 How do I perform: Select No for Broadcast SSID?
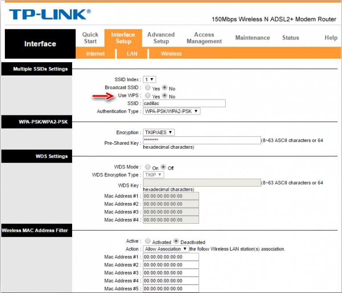coord(165,87)
